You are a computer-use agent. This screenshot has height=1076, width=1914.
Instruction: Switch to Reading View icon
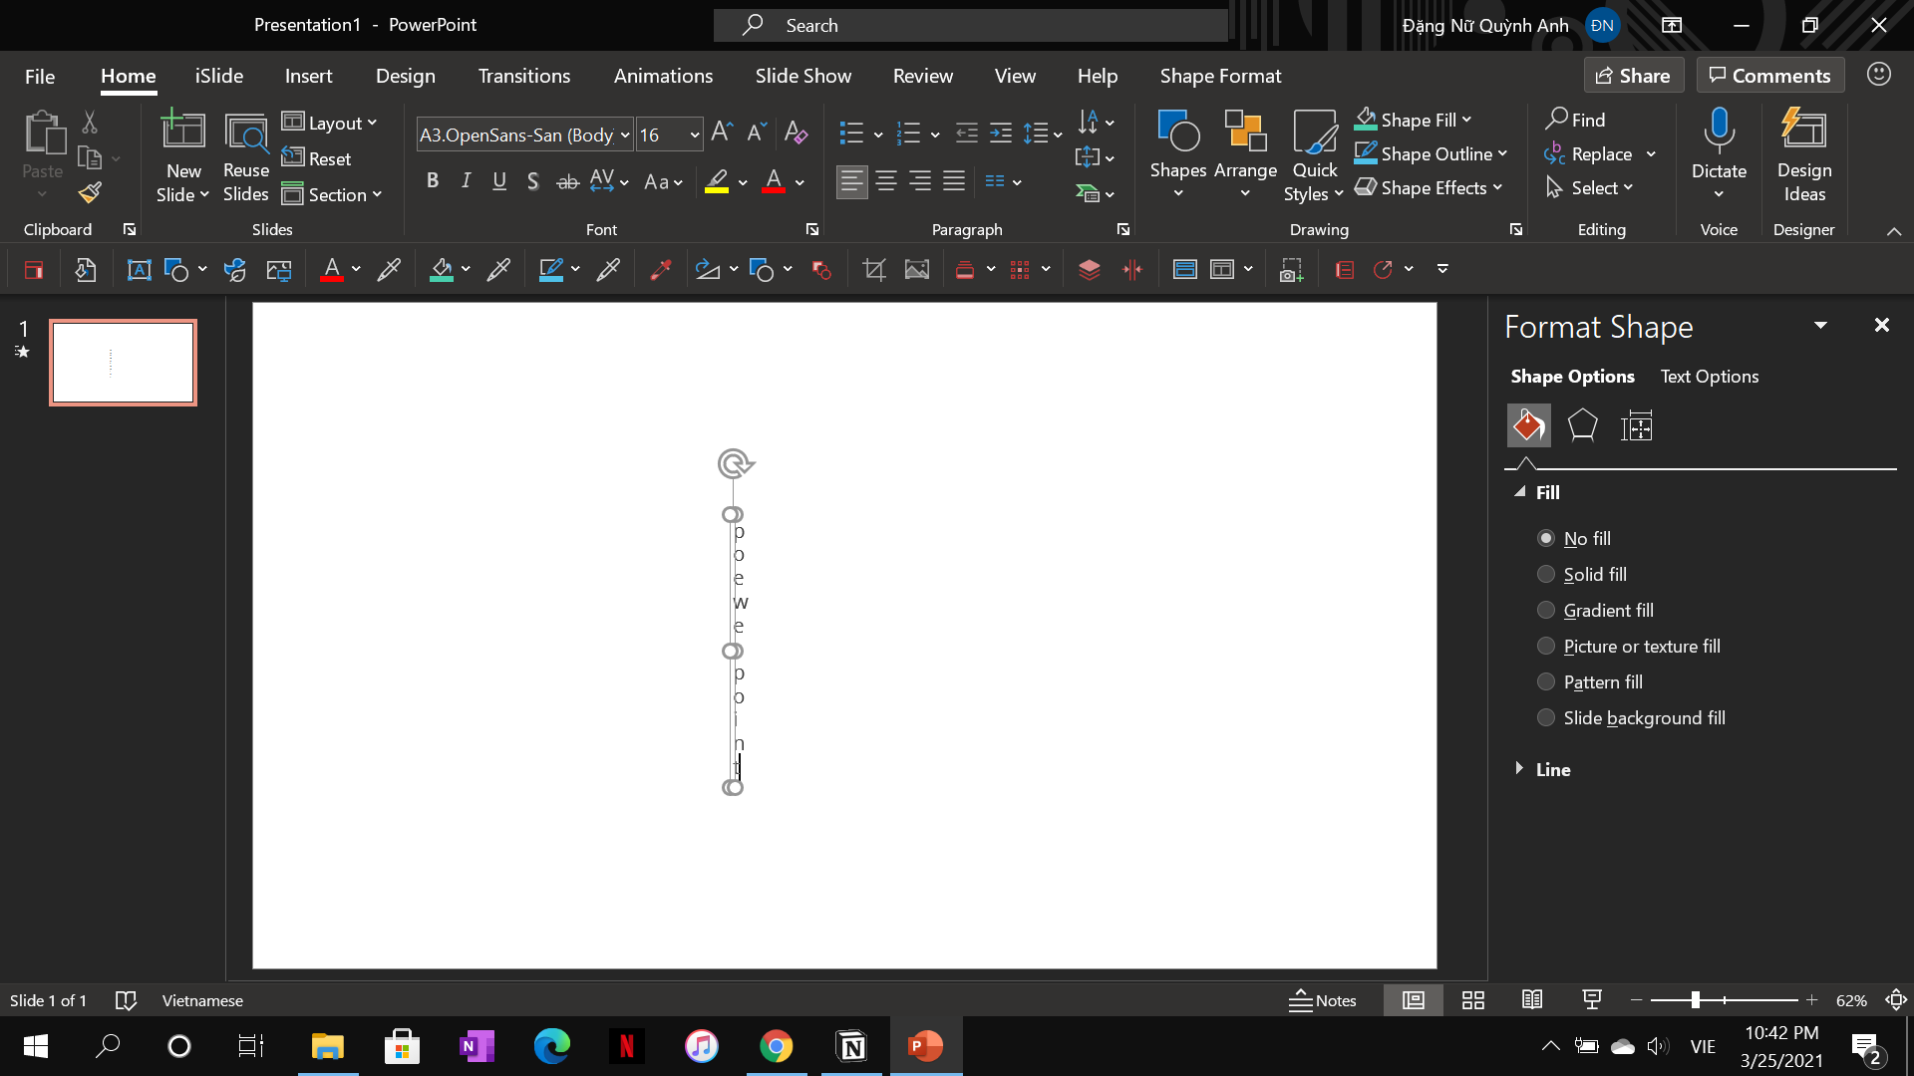(1532, 1000)
